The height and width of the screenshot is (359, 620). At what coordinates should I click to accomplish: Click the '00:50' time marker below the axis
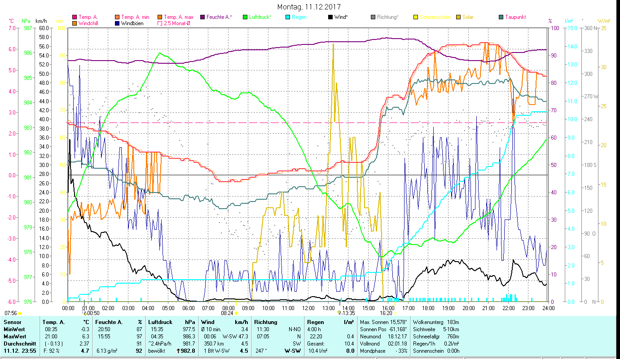click(93, 313)
